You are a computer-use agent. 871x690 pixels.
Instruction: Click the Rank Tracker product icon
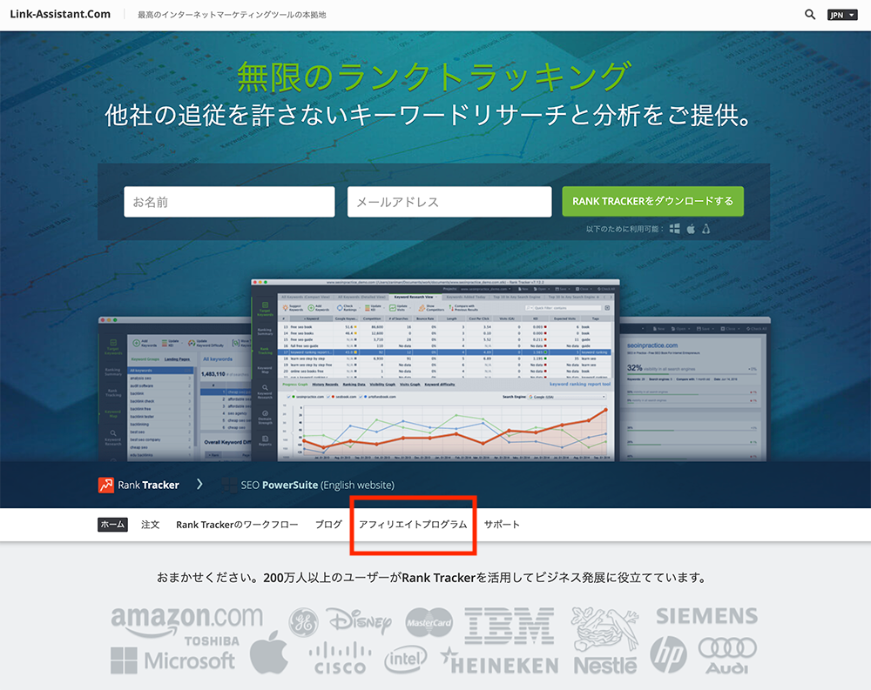pos(105,486)
